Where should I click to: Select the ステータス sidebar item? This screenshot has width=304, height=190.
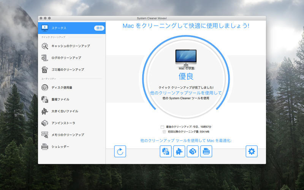click(72, 28)
